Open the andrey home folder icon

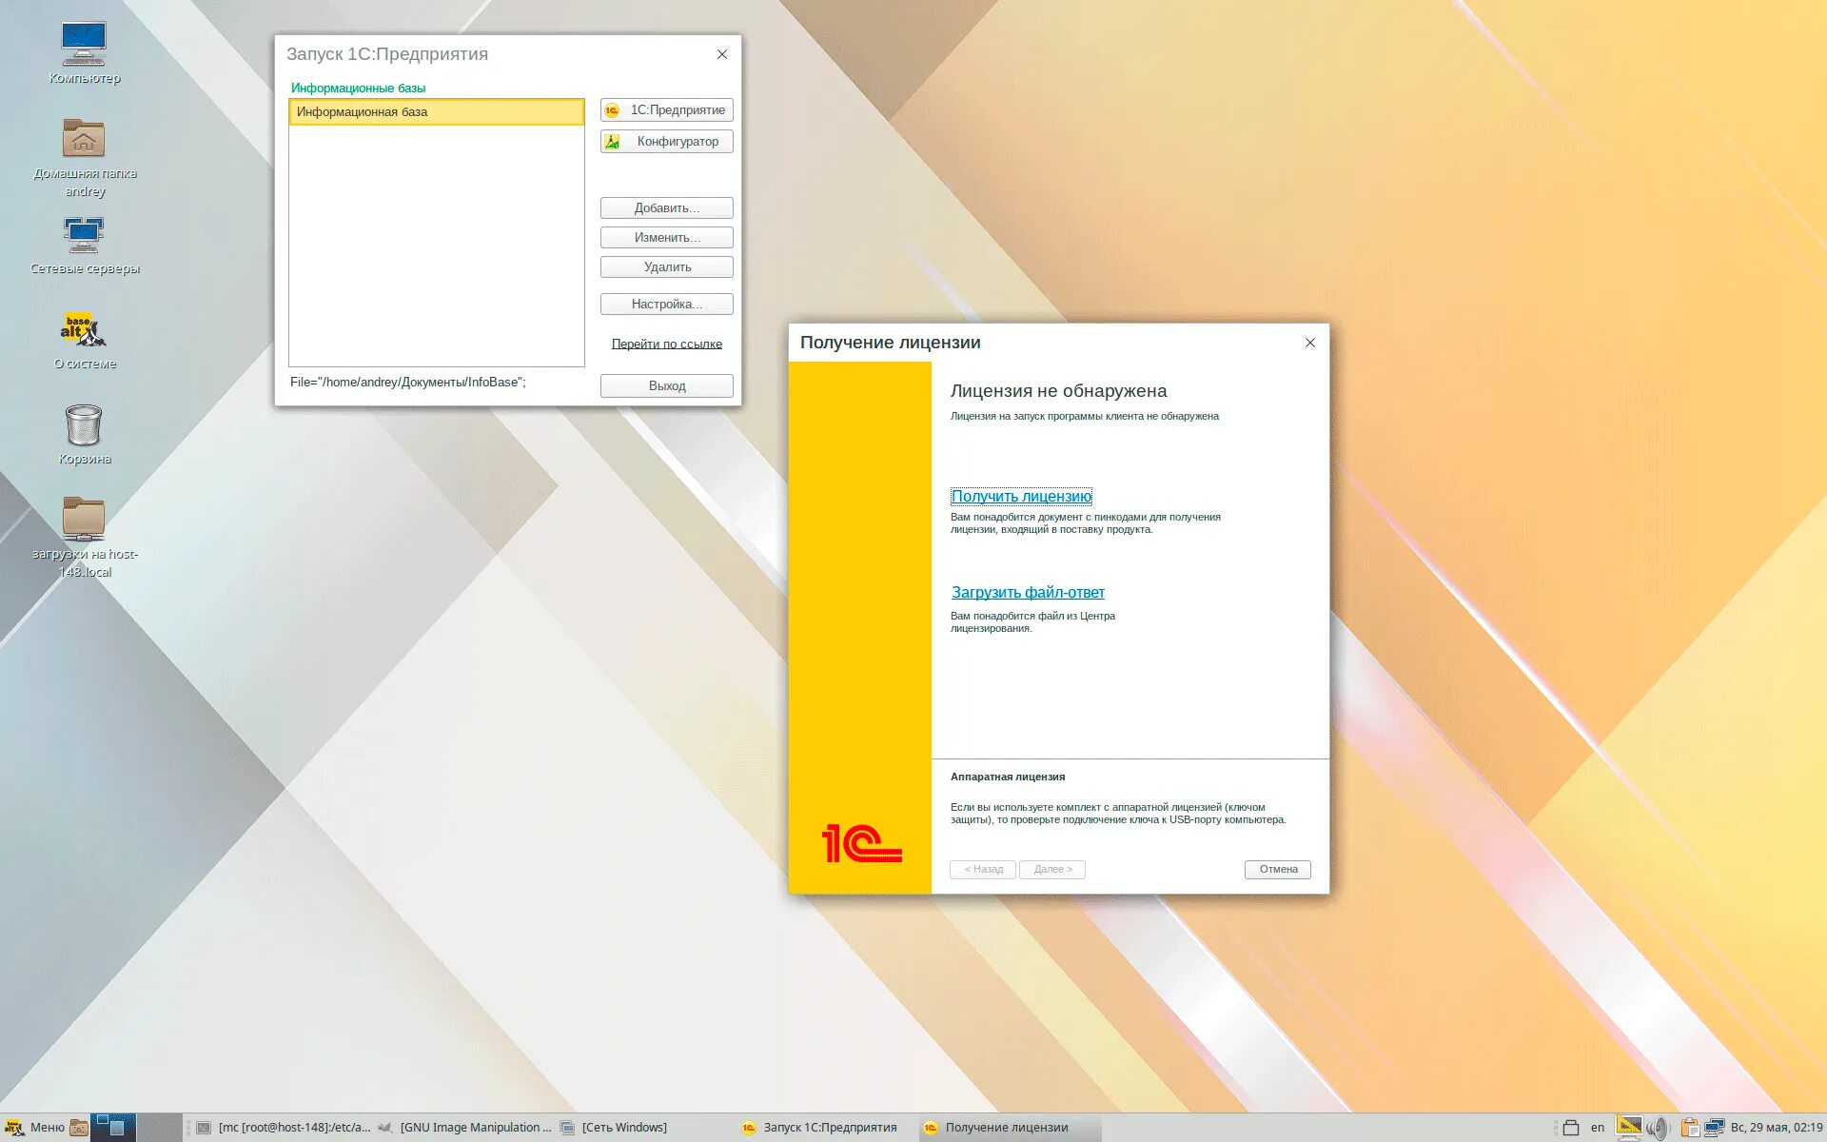84,140
